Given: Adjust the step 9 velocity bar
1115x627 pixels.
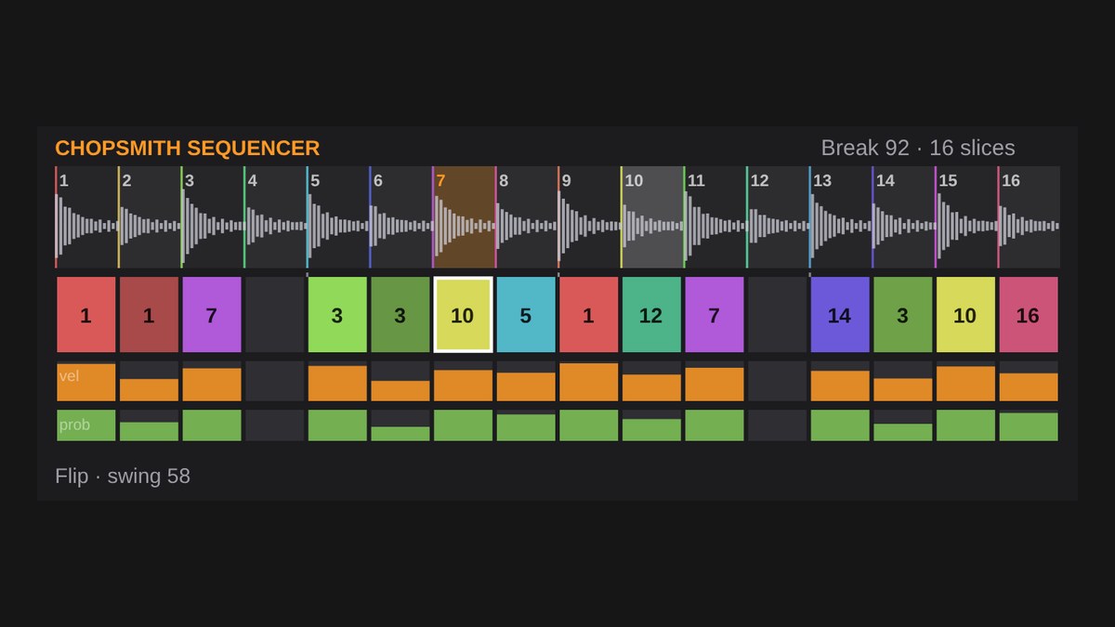Looking at the screenshot, I should 589,381.
